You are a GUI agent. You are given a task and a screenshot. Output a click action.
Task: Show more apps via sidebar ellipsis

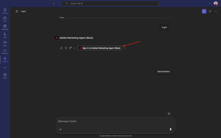click(5, 68)
